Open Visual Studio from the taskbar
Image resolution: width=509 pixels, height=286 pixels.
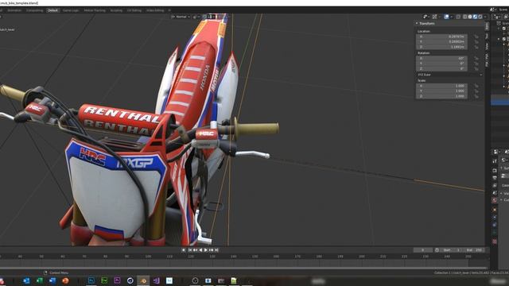click(156, 280)
